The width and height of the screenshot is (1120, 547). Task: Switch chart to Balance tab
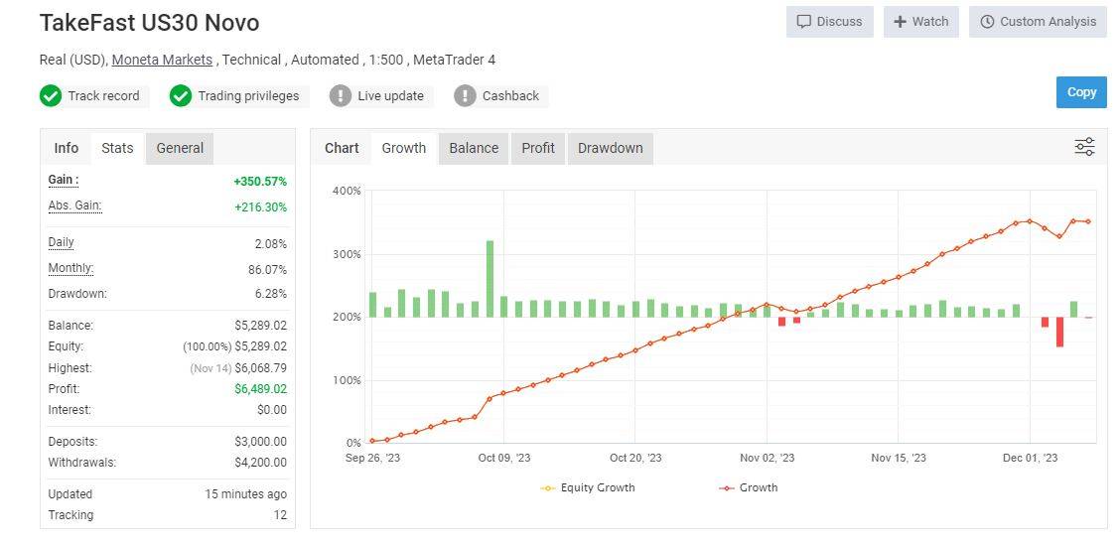[474, 148]
